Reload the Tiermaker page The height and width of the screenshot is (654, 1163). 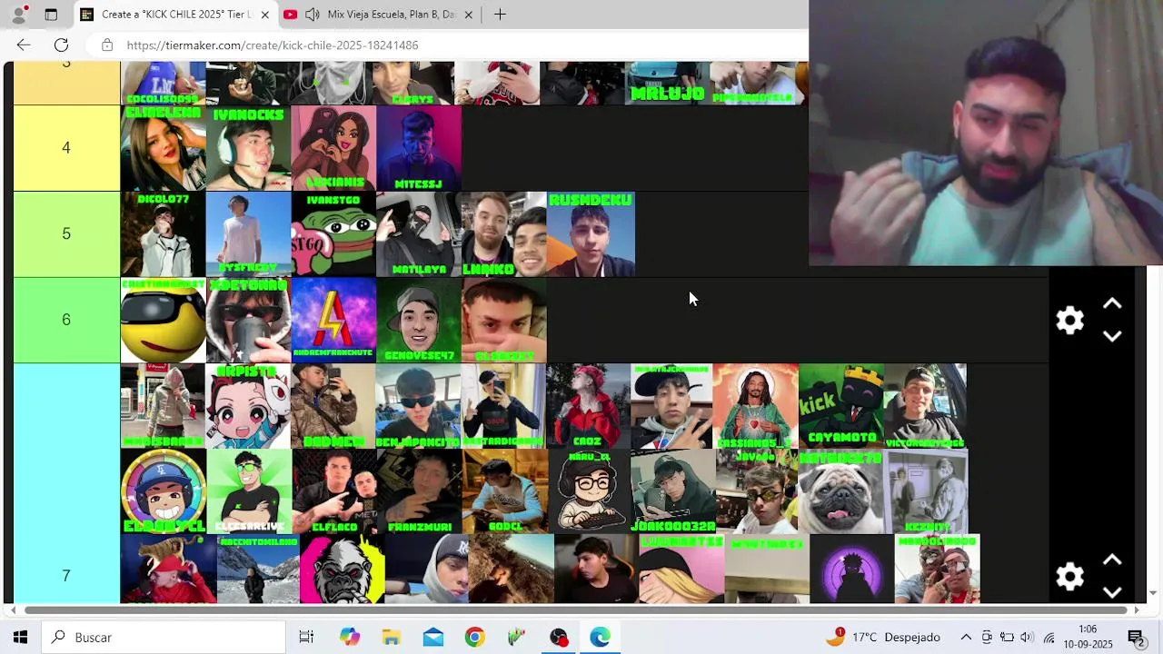[61, 45]
